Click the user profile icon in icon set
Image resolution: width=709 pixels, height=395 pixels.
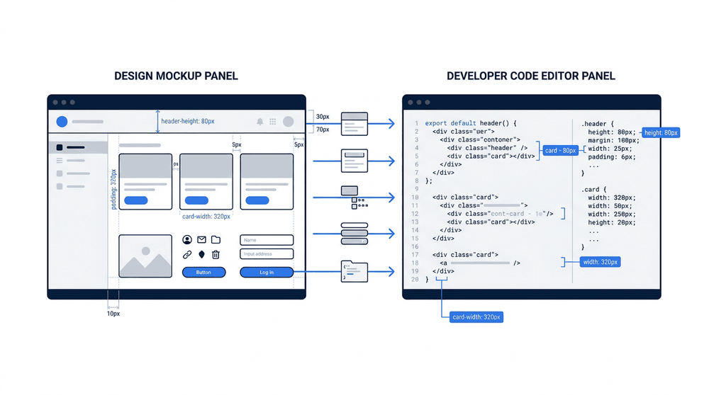187,240
